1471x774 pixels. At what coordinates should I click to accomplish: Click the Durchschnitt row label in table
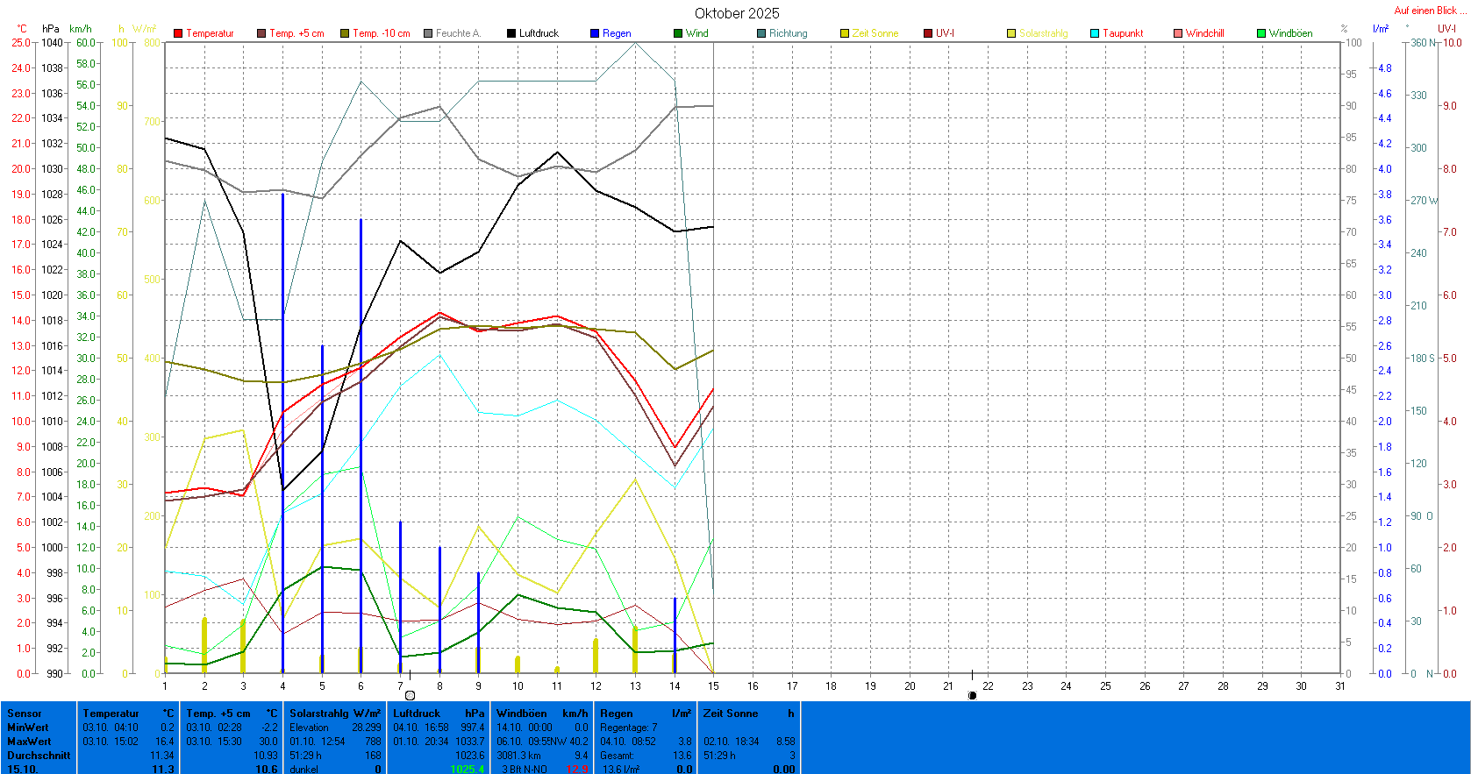(x=39, y=755)
